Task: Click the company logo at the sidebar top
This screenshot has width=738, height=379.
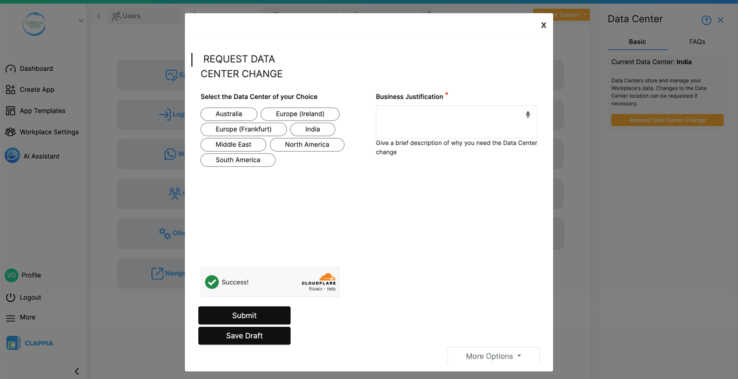Action: (34, 24)
